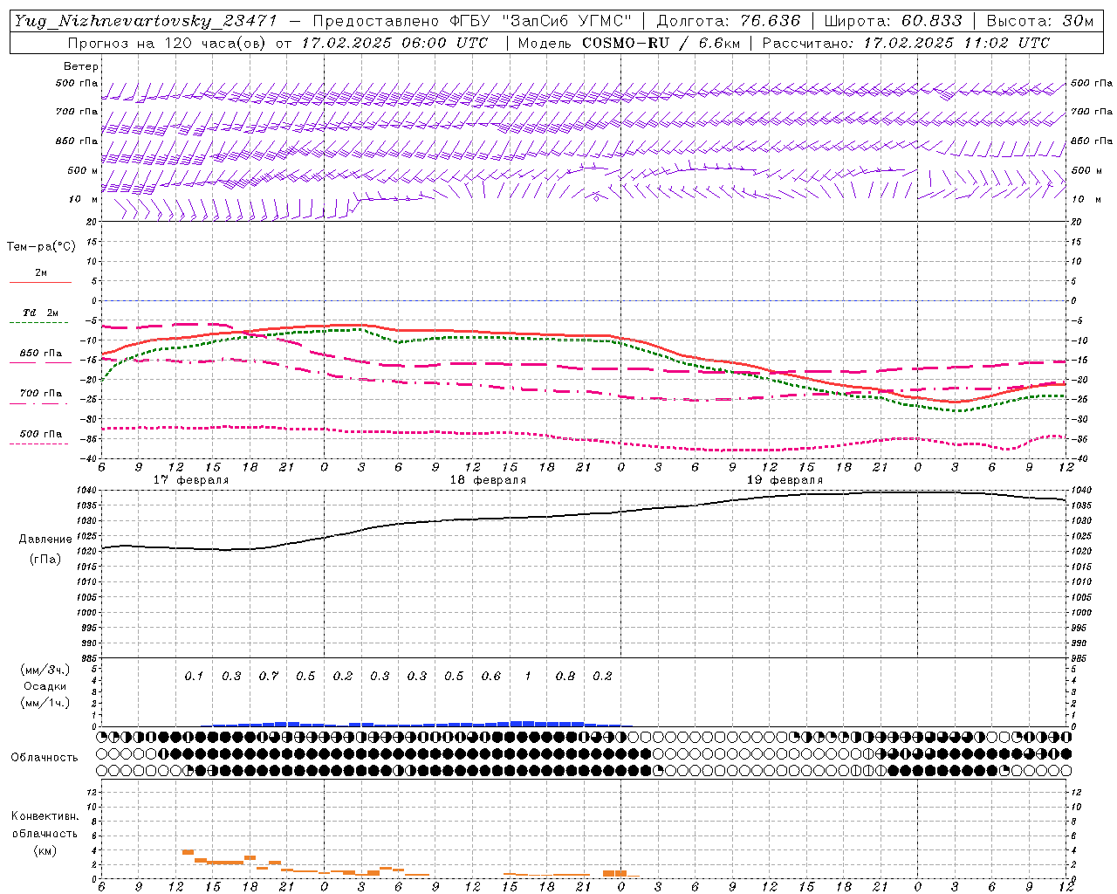
Task: Click the 19 февраля date label
Action: pos(785,480)
